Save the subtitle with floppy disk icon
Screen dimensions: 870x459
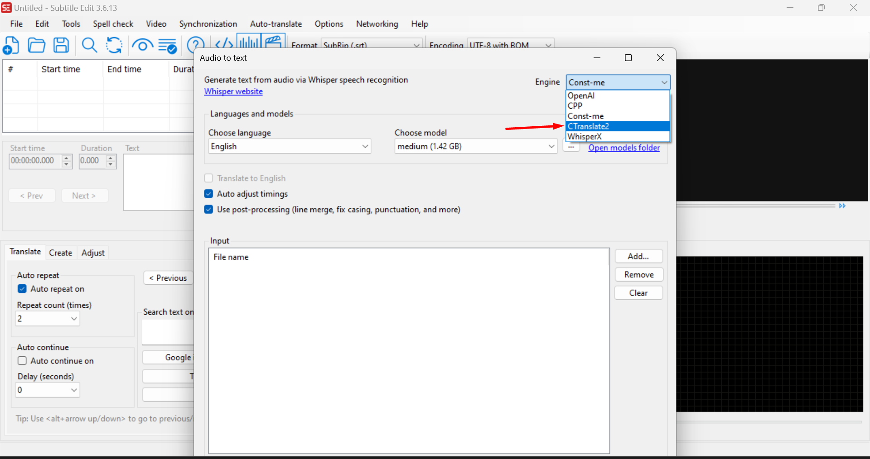click(x=61, y=45)
